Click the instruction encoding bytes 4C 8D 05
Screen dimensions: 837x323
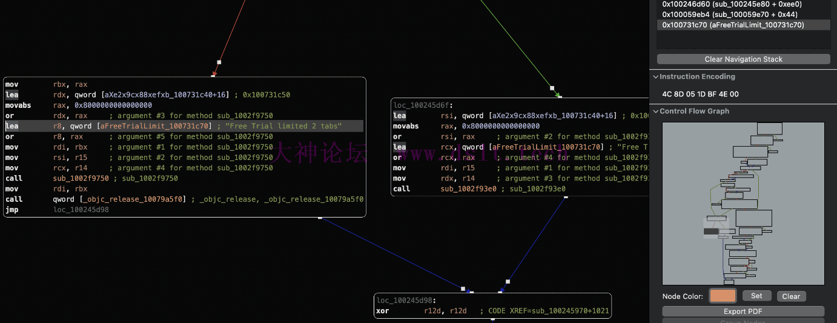click(x=701, y=95)
